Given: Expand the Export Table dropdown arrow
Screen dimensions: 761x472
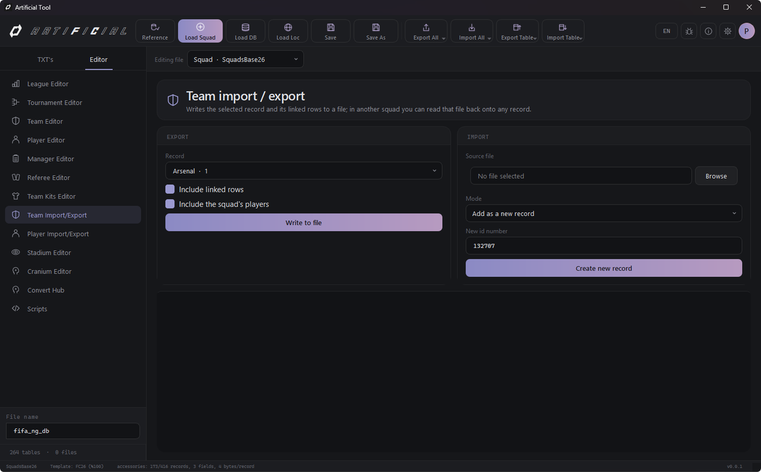Looking at the screenshot, I should click(x=536, y=39).
